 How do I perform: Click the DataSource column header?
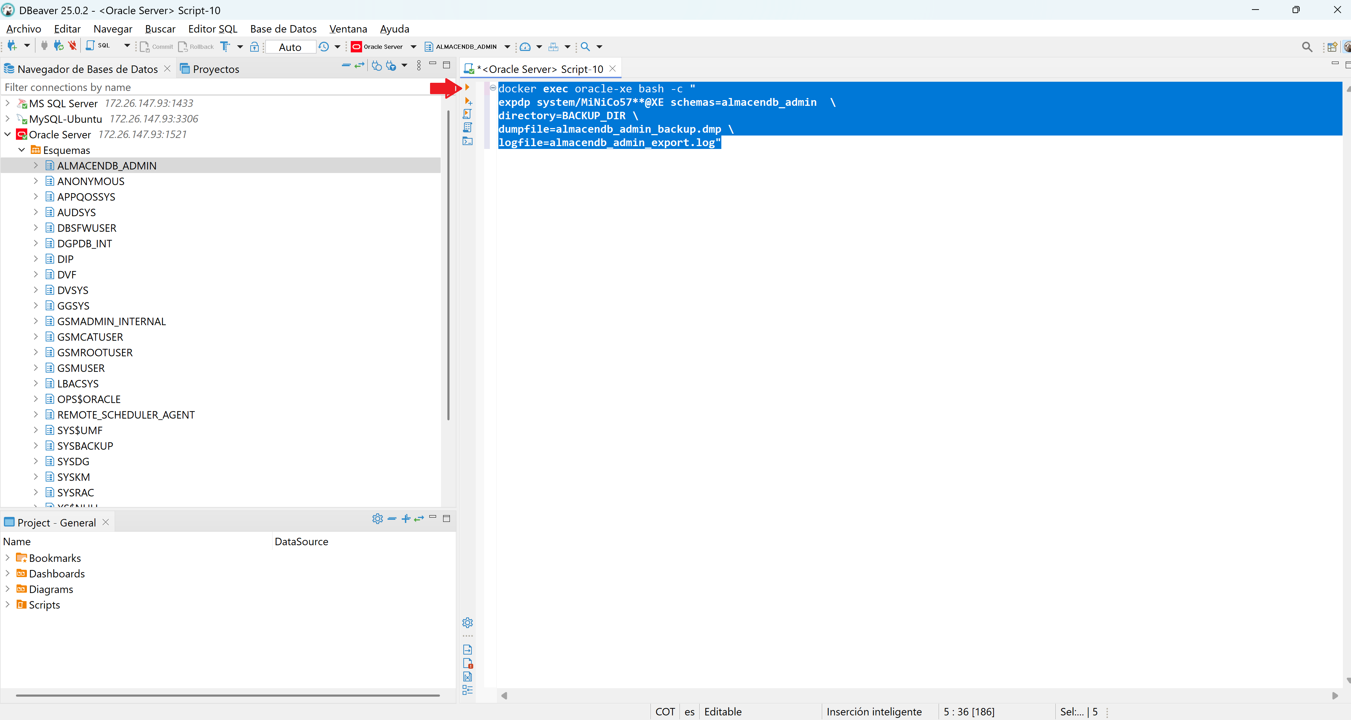(302, 541)
